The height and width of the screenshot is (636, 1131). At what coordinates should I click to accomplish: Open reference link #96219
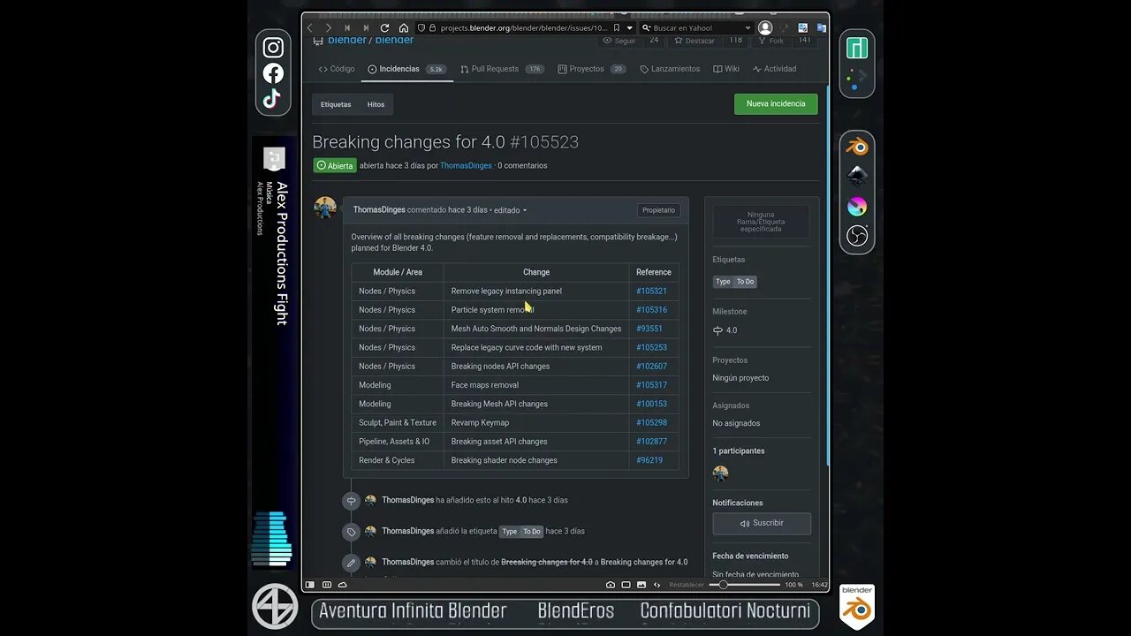(x=649, y=460)
